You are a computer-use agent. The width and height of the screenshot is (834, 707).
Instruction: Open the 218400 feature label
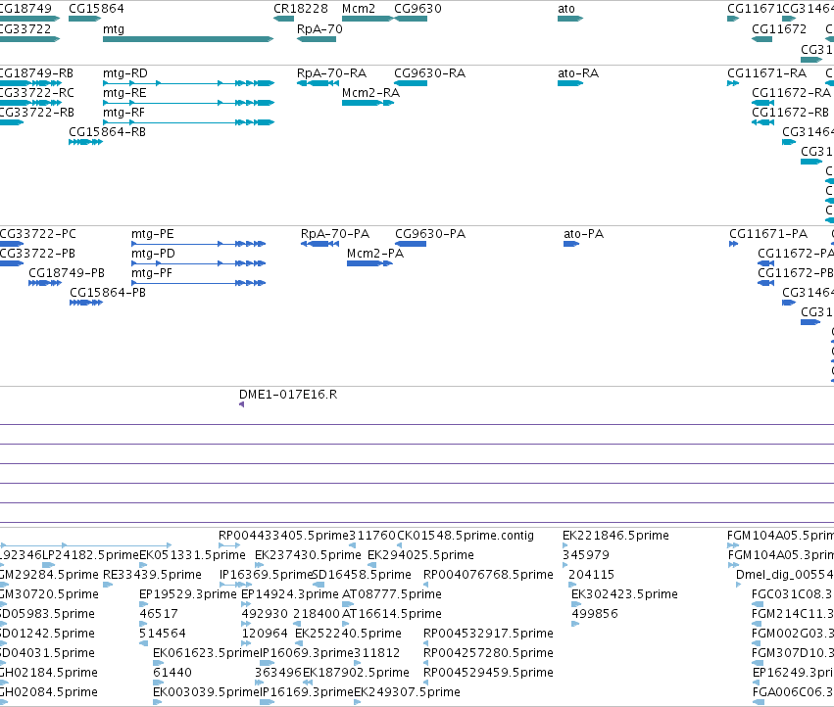pos(317,614)
